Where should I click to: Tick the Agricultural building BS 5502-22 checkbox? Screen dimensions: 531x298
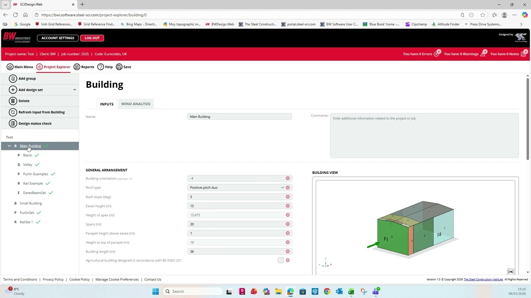(281, 260)
